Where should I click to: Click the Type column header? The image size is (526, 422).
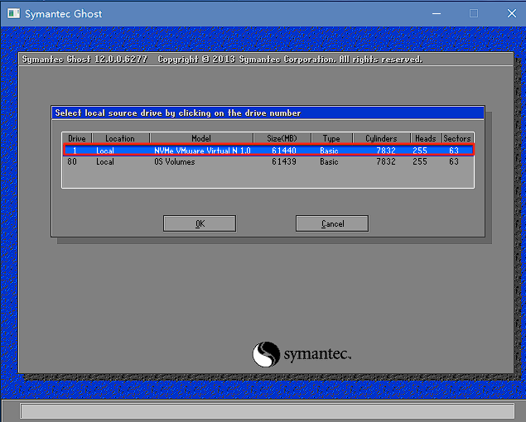coord(331,138)
